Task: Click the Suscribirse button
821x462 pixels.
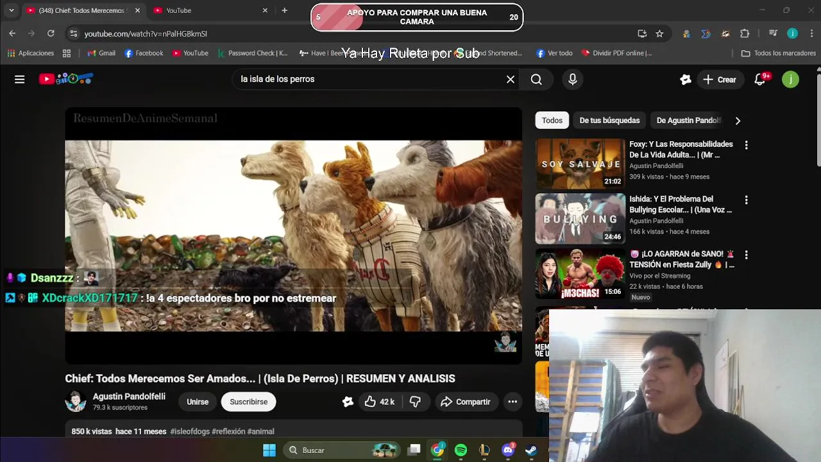Action: click(x=249, y=402)
